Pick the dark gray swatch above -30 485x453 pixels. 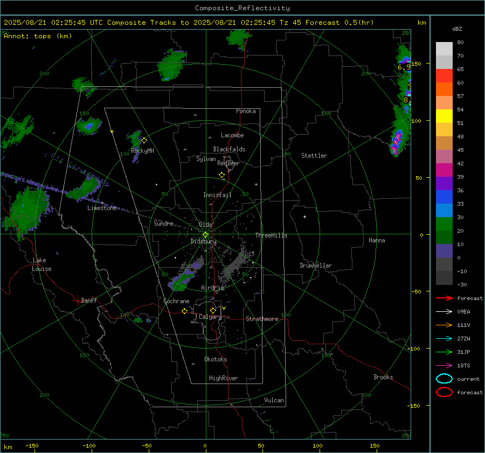[x=444, y=278]
